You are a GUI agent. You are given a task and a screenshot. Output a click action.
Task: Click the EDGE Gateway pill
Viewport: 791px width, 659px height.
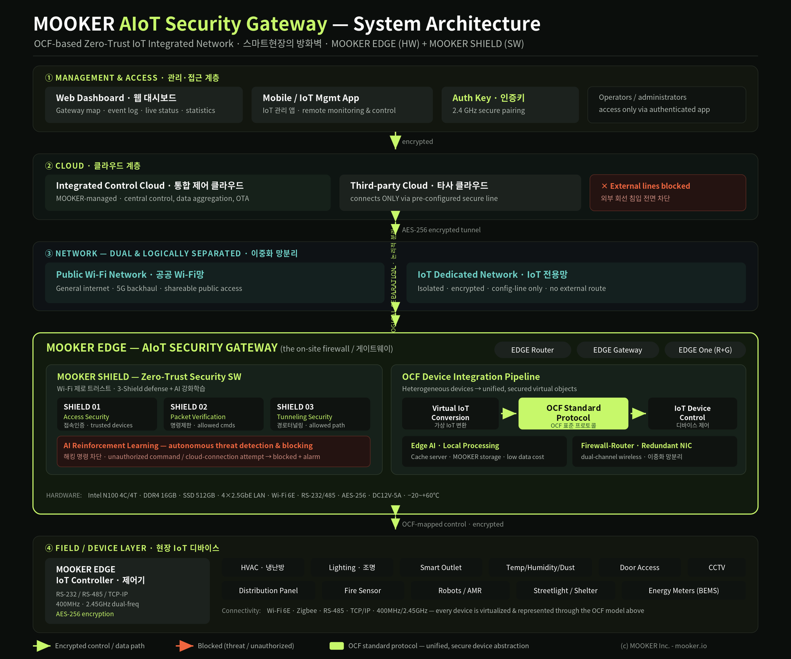(x=617, y=350)
